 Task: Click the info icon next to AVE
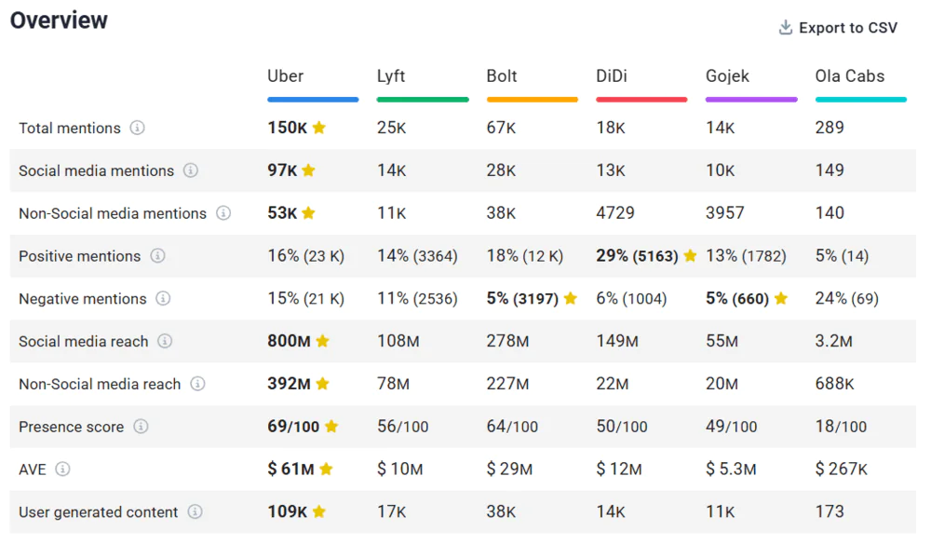coord(62,469)
